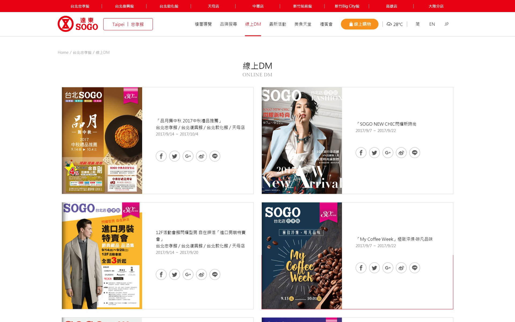515x322 pixels.
Task: Share My Coffee Week DM on Google Plus
Action: point(388,268)
